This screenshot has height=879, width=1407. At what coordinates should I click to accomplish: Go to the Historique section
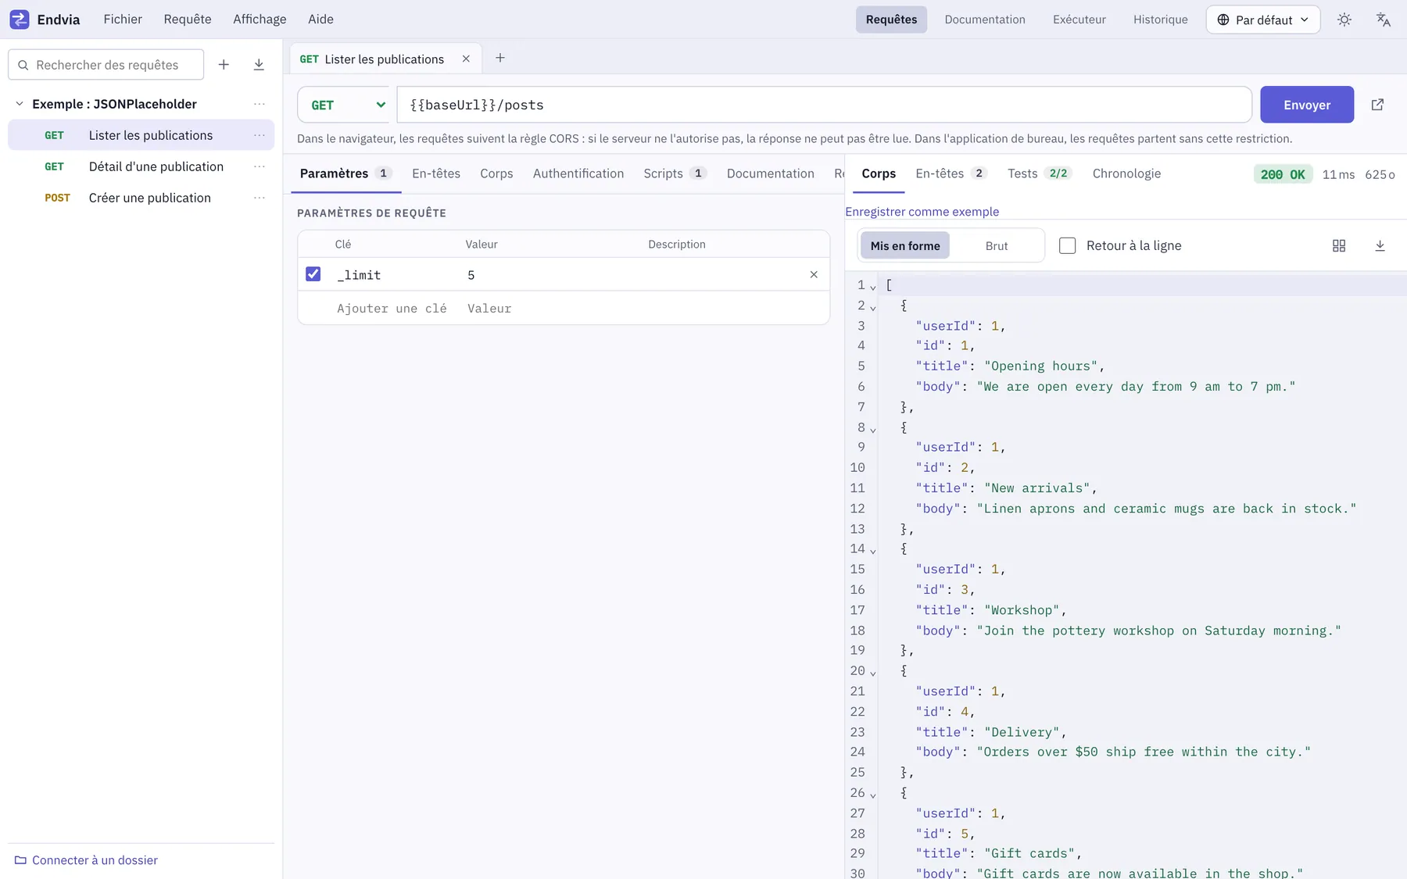click(1160, 20)
